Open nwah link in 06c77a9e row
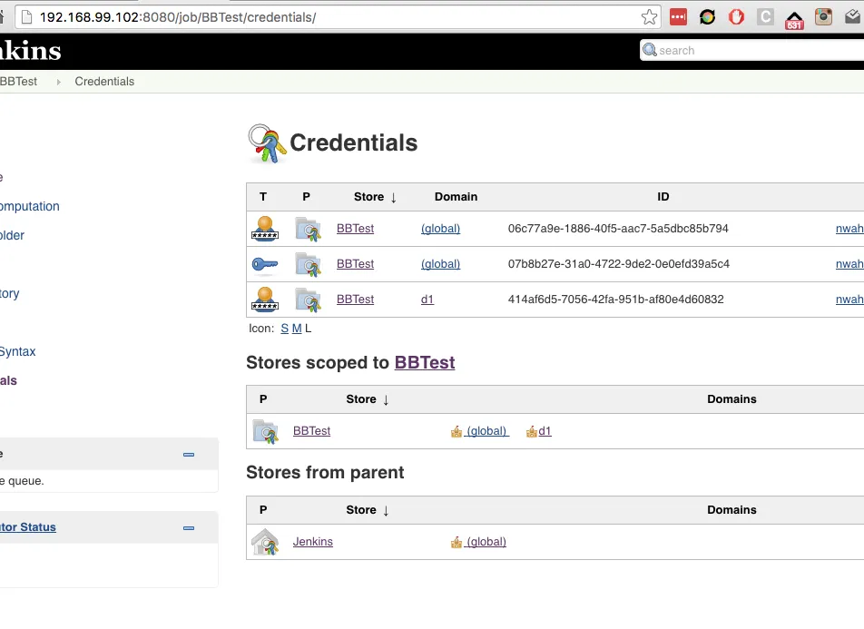864x629 pixels. (x=849, y=228)
